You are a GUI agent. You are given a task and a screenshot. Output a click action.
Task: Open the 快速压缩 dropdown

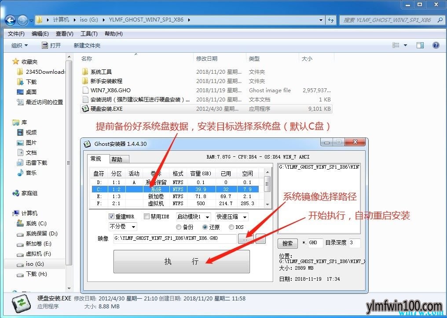point(232,217)
